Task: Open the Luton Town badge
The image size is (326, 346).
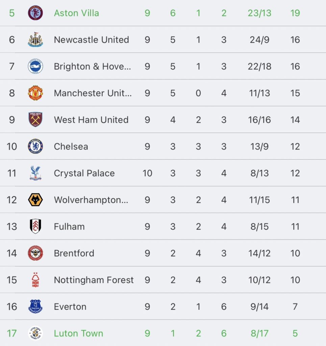Action: tap(35, 333)
